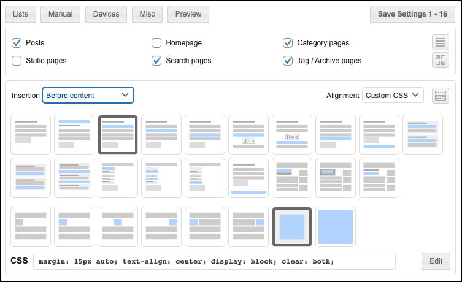Select the Between comments insertion icon

(x=161, y=178)
